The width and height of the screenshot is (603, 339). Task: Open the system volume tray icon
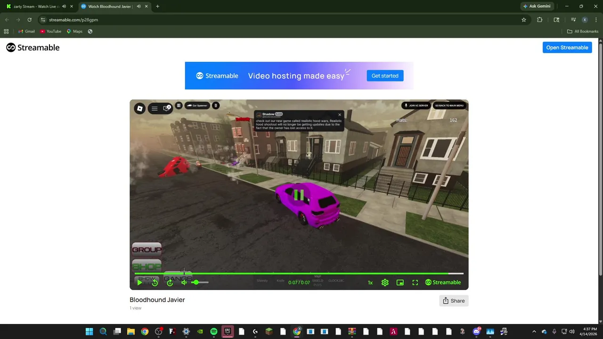pos(572,331)
